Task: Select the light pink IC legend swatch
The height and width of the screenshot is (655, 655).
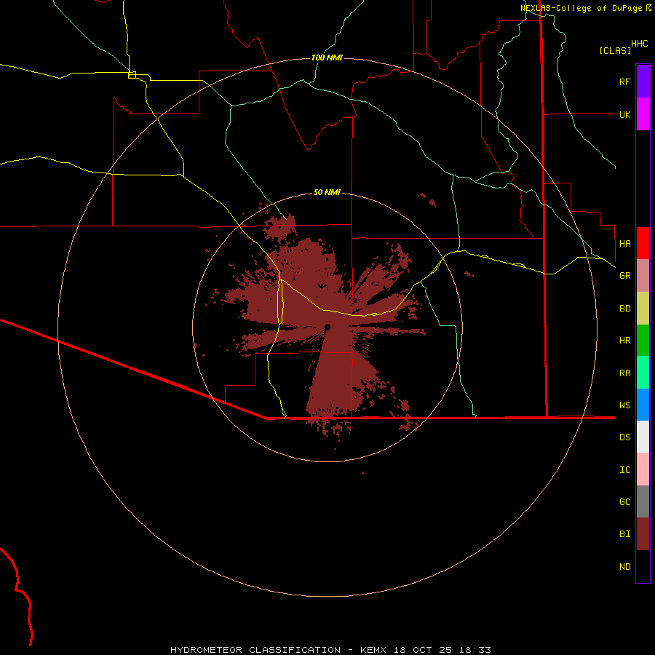Action: coord(643,469)
